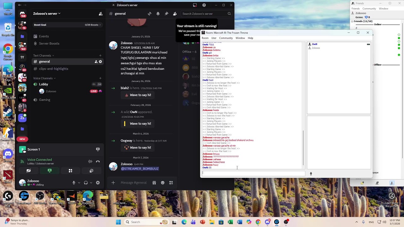Open the soundboard button in voice panel
The height and width of the screenshot is (227, 404).
click(x=92, y=171)
